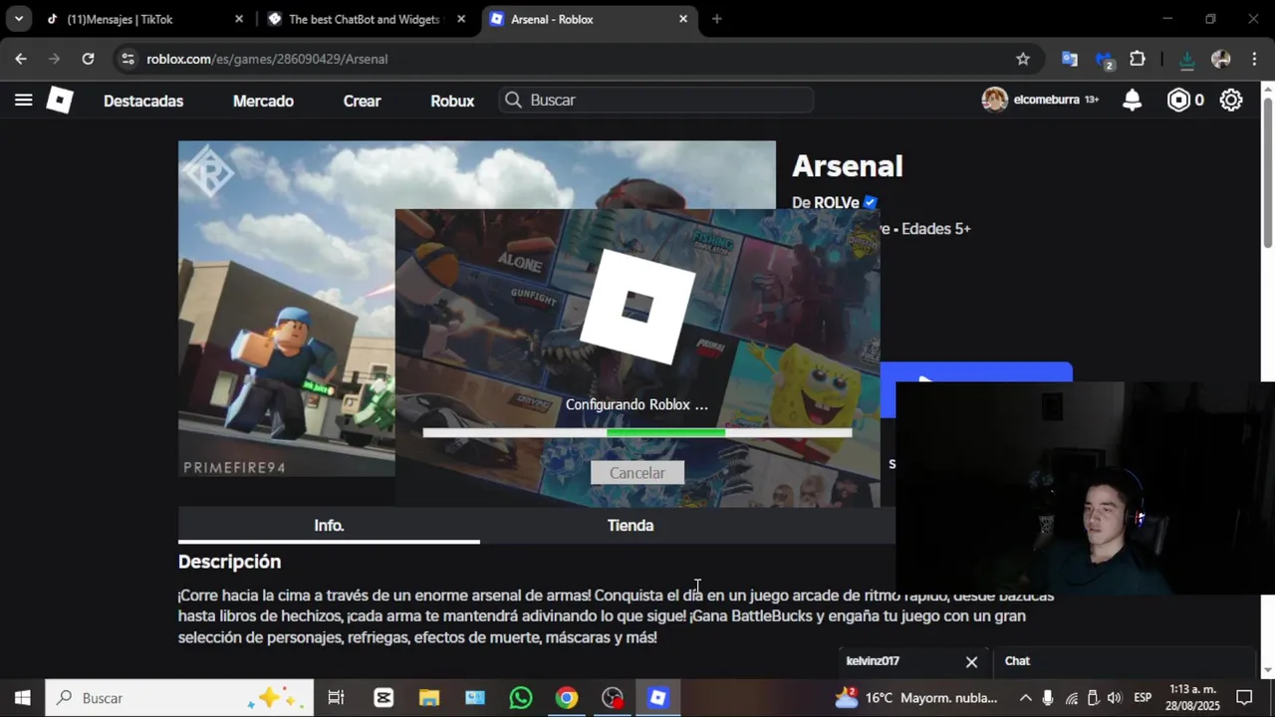Open the Chrome tab search dropdown
1275x717 pixels.
pos(18,19)
